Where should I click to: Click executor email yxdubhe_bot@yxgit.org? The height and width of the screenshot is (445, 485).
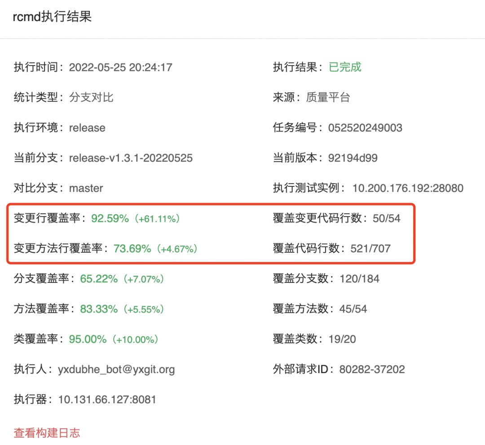tap(116, 370)
